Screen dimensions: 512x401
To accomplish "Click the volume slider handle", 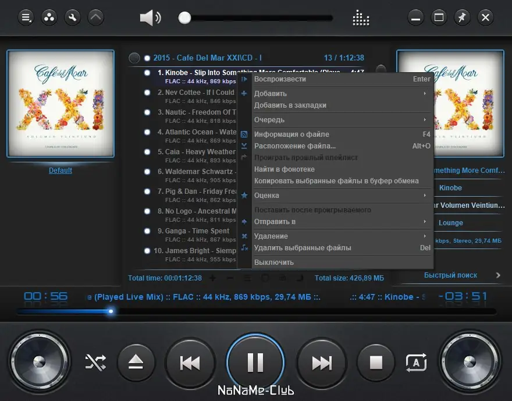I will (x=184, y=17).
